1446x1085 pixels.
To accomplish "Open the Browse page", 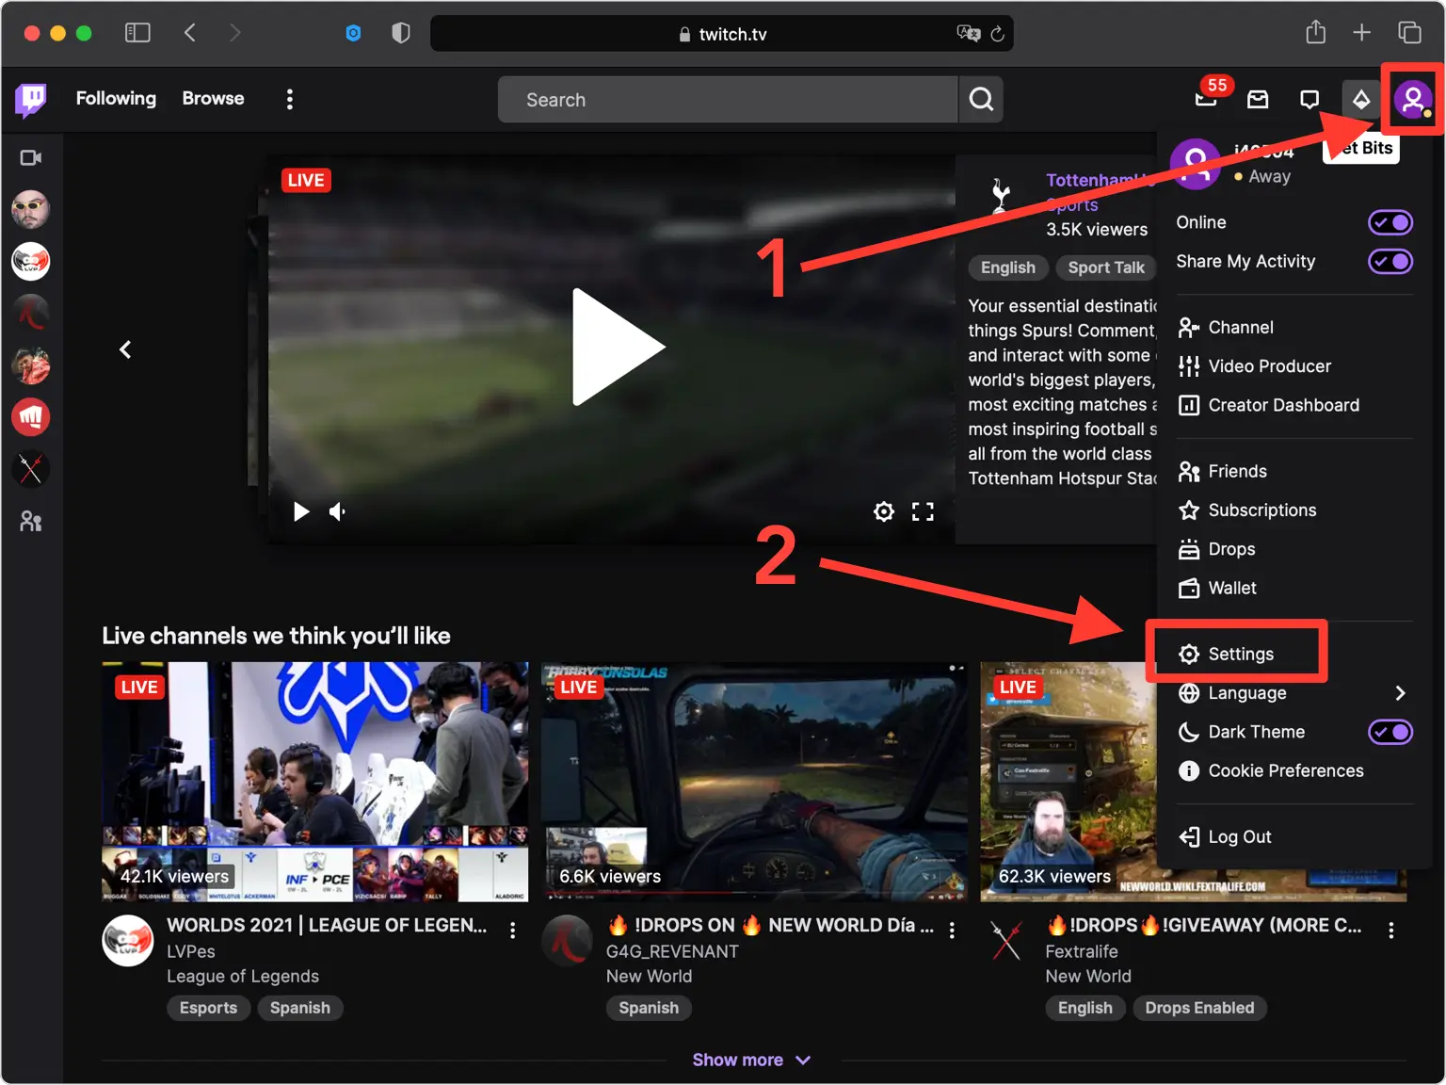I will click(x=213, y=98).
